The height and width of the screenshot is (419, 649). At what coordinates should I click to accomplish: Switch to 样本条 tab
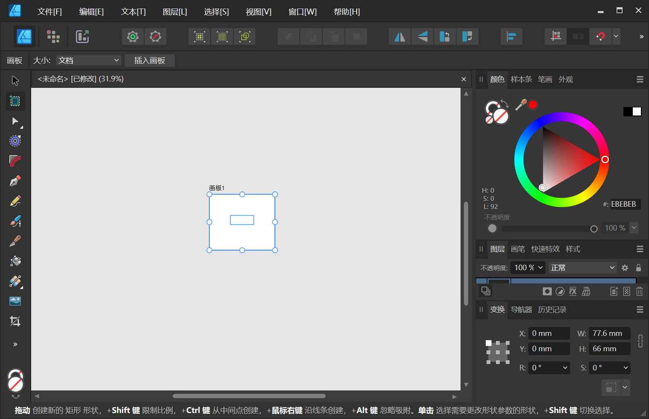(x=521, y=79)
